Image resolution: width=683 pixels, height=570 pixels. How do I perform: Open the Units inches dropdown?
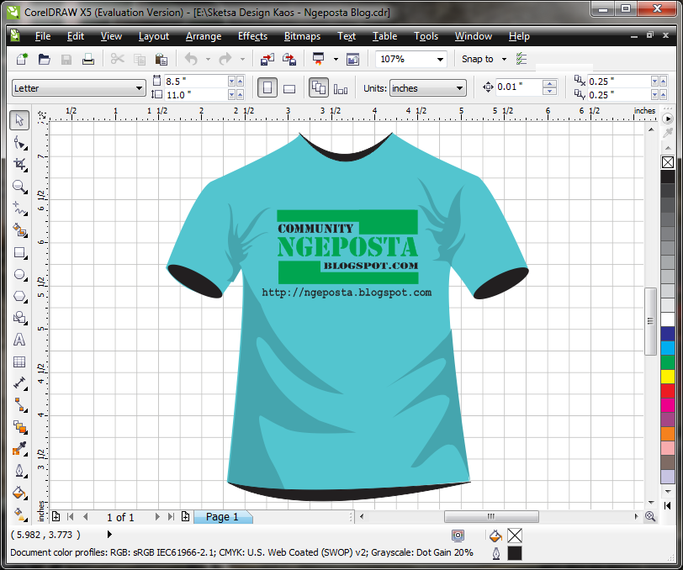tap(459, 88)
